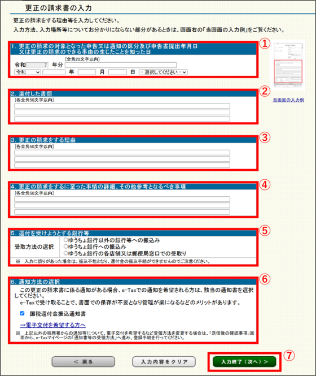Focus second line of section 4 事情の詳細
Viewport: 316px width, 376px height.
[122, 205]
